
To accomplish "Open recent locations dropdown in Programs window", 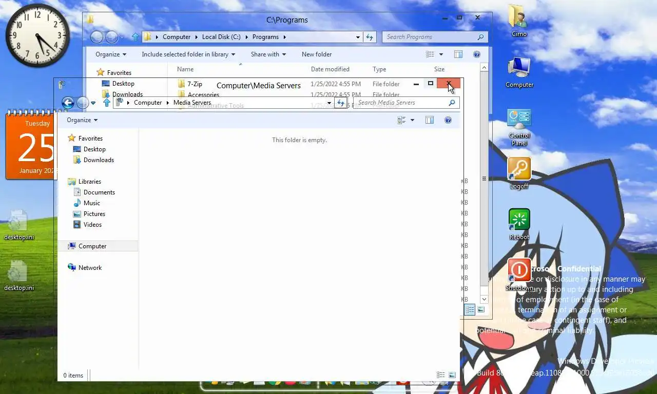I will click(122, 37).
